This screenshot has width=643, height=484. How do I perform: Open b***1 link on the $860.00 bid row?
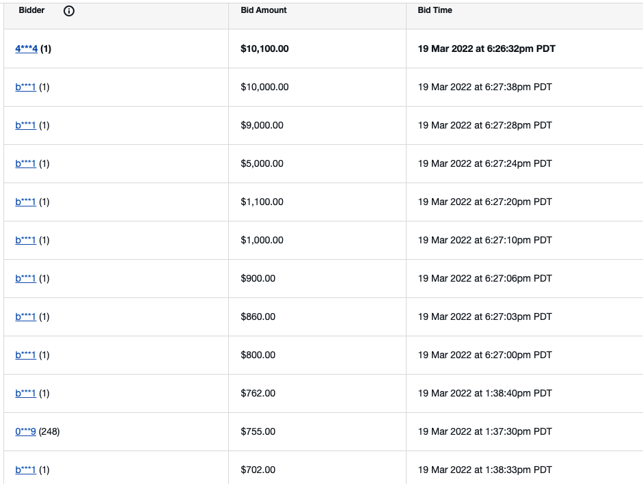click(24, 317)
